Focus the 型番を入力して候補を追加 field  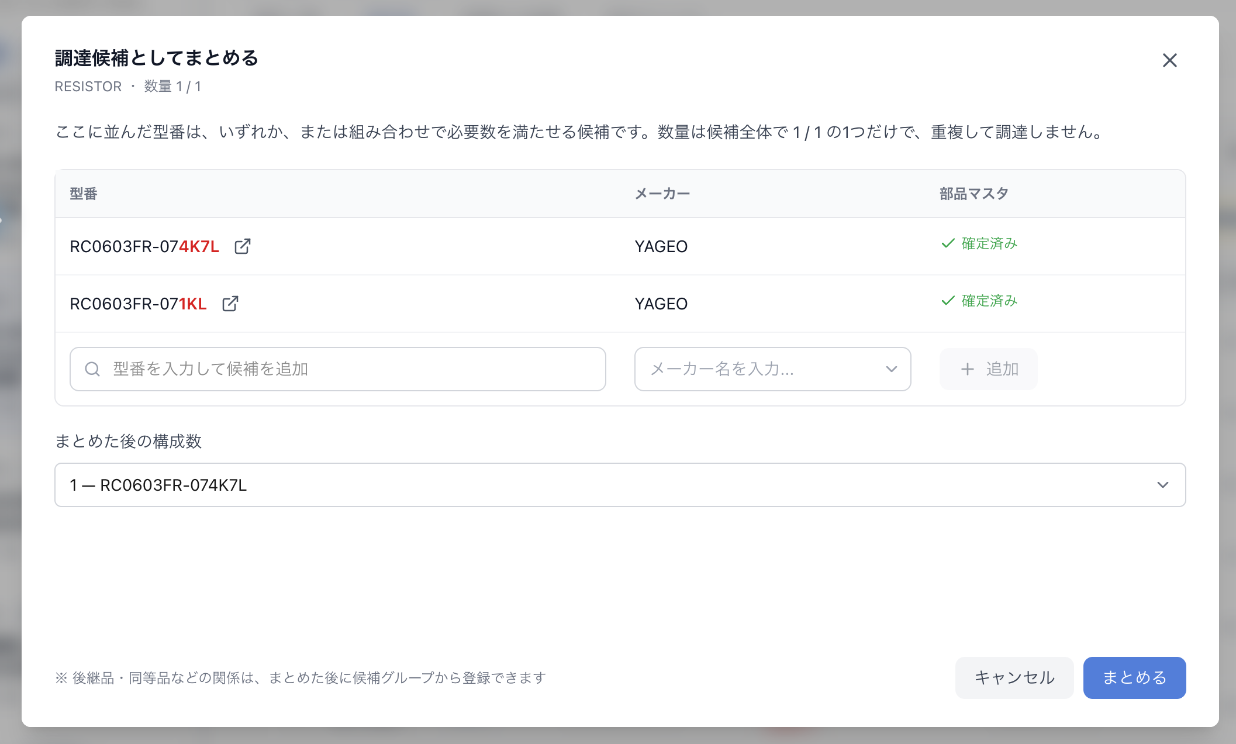click(338, 369)
